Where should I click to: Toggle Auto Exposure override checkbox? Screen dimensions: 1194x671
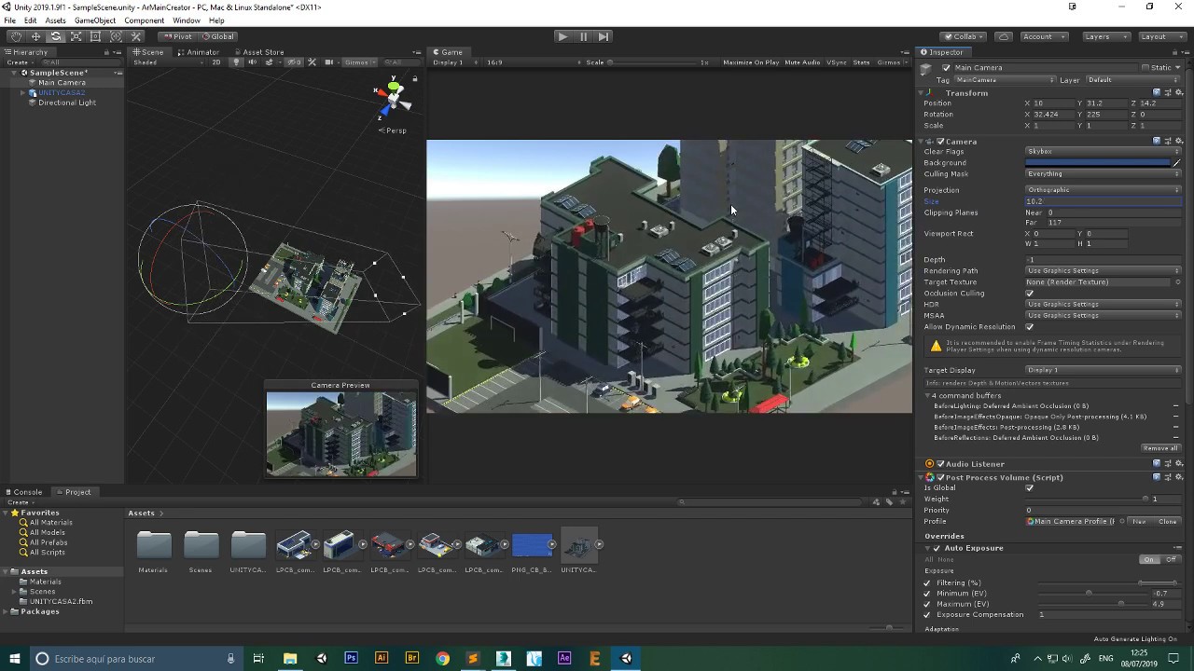click(x=935, y=547)
